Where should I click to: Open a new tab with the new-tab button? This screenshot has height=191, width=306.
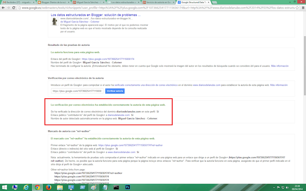pyautogui.click(x=215, y=2)
